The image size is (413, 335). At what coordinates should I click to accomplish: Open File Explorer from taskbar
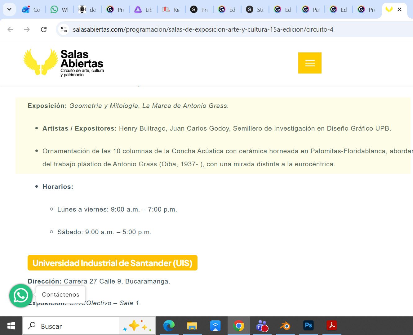click(x=192, y=326)
